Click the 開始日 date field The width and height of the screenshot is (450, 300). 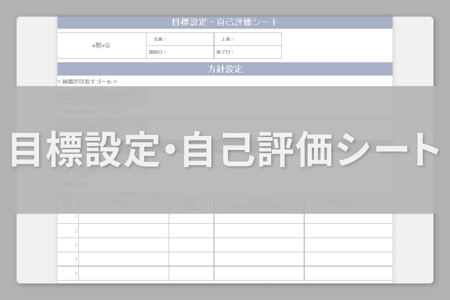(x=180, y=52)
